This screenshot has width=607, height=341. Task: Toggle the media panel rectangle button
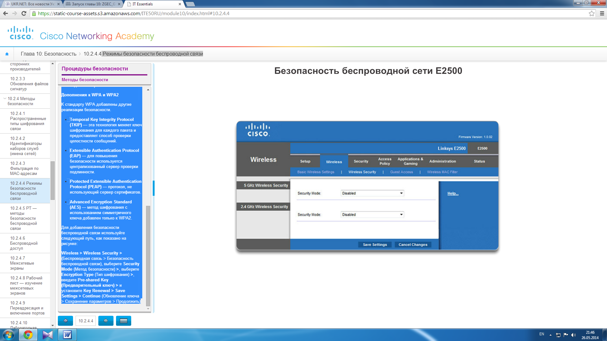124,321
